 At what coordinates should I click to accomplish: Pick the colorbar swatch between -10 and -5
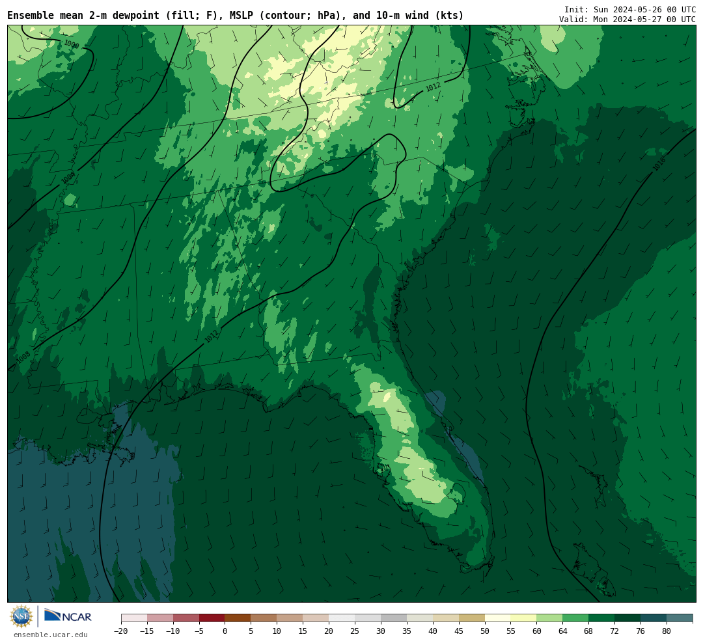coord(186,618)
